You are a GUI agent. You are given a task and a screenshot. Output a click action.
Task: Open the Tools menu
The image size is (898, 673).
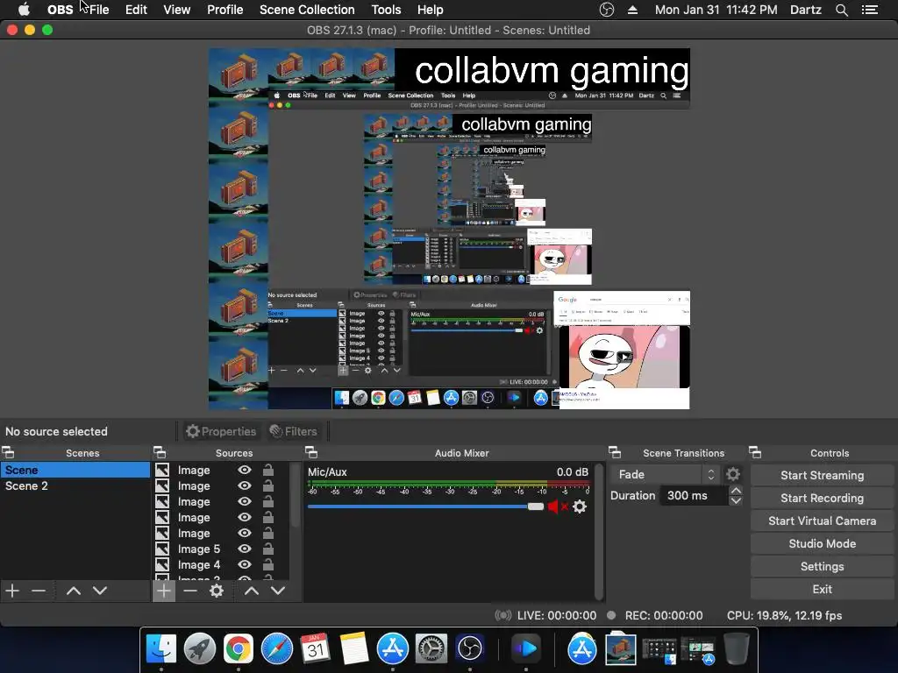click(x=386, y=10)
